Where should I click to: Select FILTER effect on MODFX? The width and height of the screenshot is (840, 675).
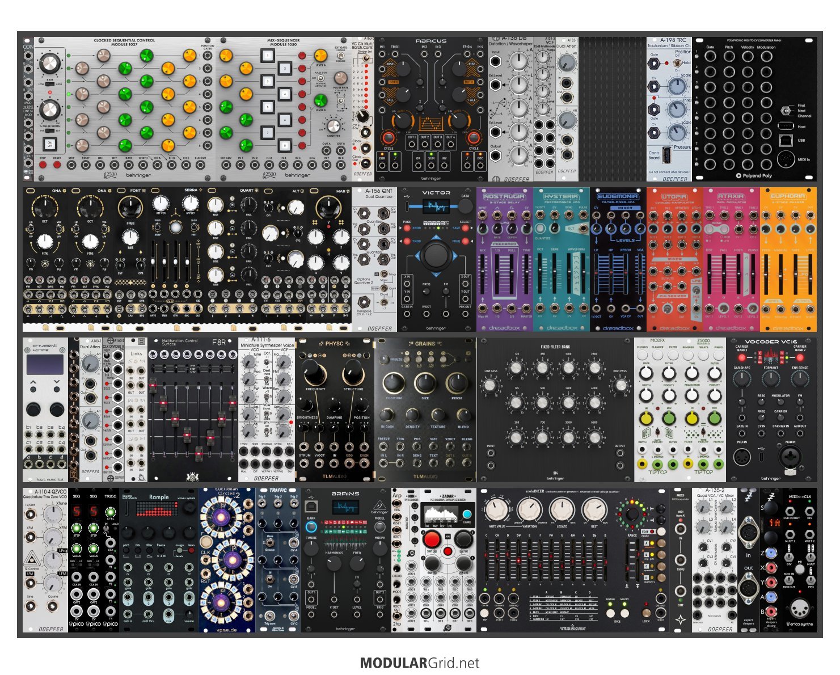click(x=673, y=354)
